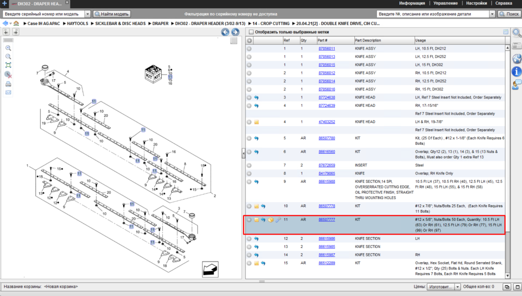Zoom in on the parts diagram
The width and height of the screenshot is (522, 296).
[x=8, y=48]
